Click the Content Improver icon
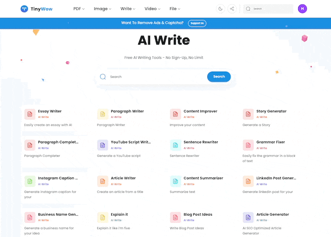Screen dimensions: 331x237 [x=175, y=114]
